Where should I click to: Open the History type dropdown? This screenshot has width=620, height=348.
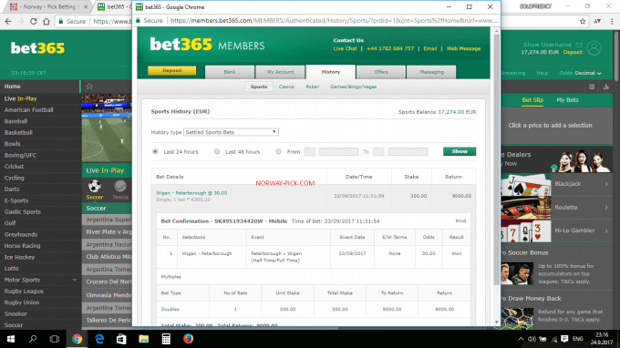231,132
